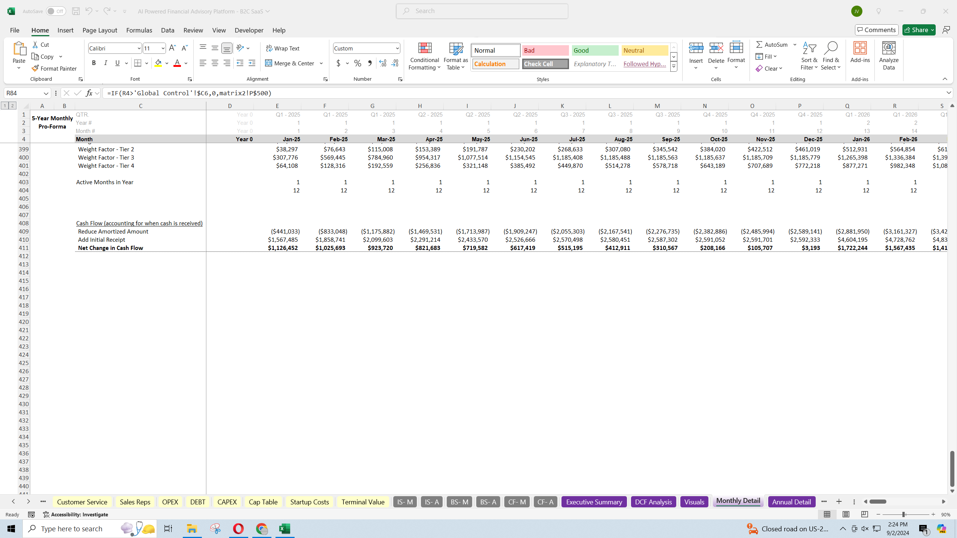
Task: Expand Merge & Center dropdown arrow
Action: pyautogui.click(x=321, y=63)
